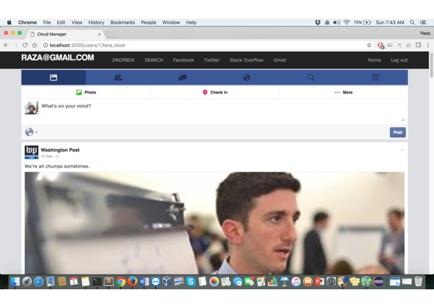This screenshot has height=308, width=434.
Task: Open the Washington Post article photo
Action: [x=215, y=223]
